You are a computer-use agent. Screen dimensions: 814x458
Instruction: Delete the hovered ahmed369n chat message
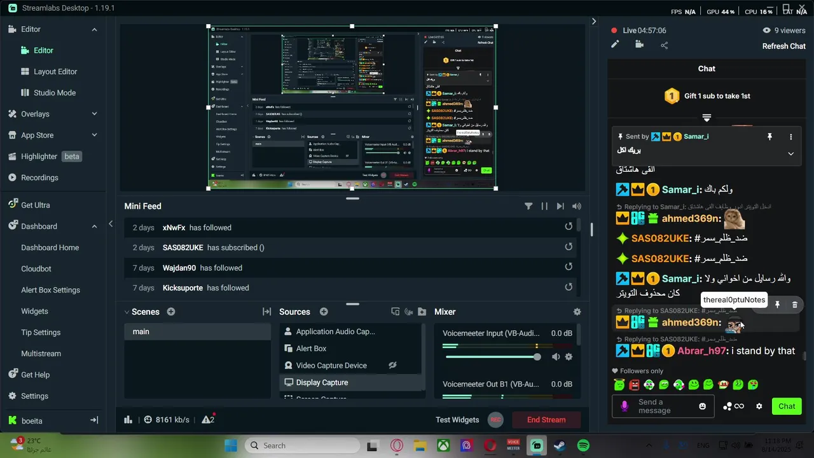point(794,305)
